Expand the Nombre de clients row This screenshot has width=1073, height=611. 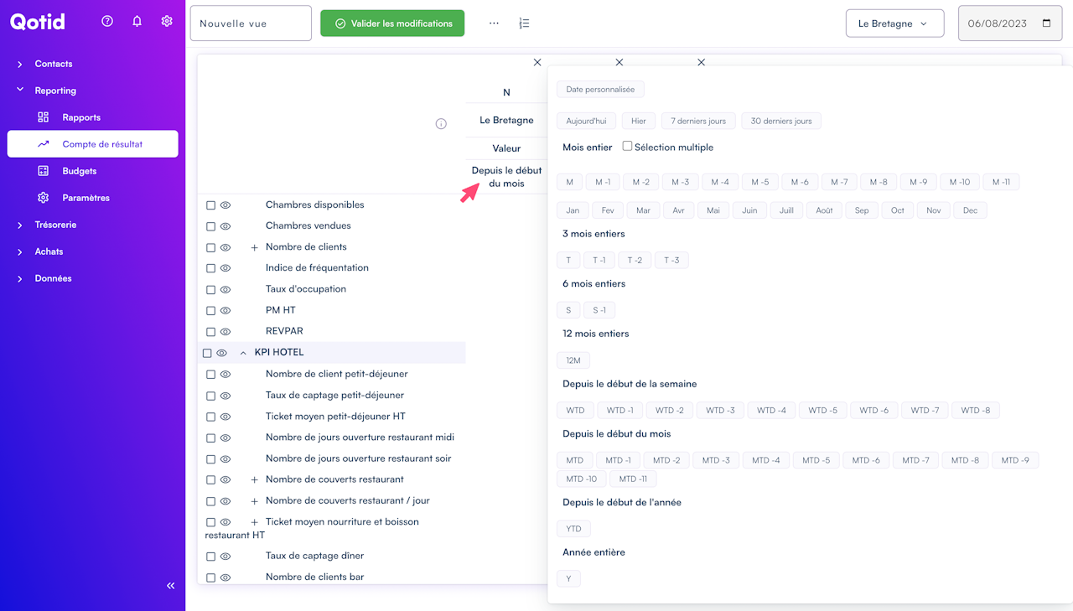coord(254,247)
